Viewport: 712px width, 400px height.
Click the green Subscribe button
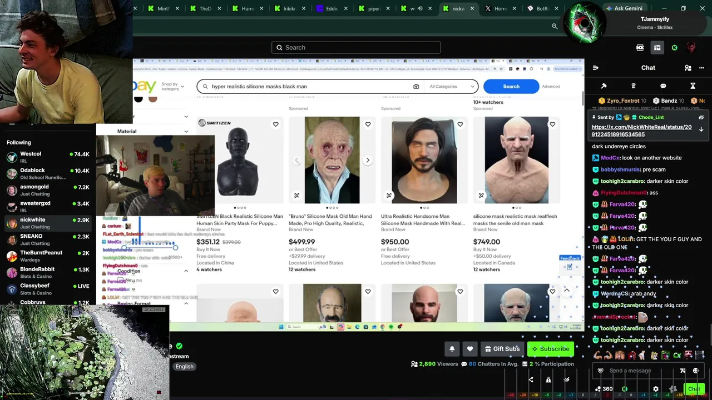click(x=550, y=349)
